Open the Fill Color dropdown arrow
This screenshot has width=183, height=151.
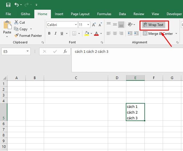[91, 34]
